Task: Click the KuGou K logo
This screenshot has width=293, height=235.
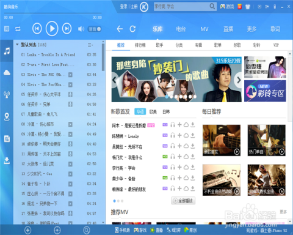Action: pyautogui.click(x=144, y=7)
